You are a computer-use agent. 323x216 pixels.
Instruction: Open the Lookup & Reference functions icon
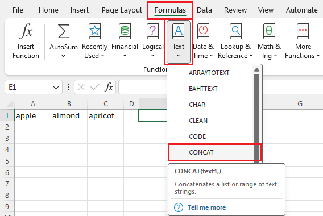tap(235, 31)
